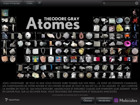Select Rutherfordium portrait tile 104
The width and height of the screenshot is (140, 105).
point(28,59)
